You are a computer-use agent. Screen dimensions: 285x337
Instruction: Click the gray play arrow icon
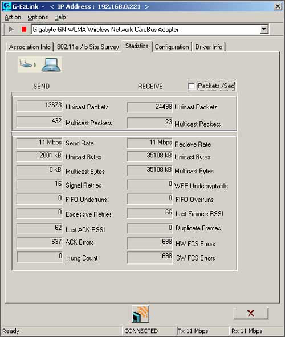(x=11, y=29)
